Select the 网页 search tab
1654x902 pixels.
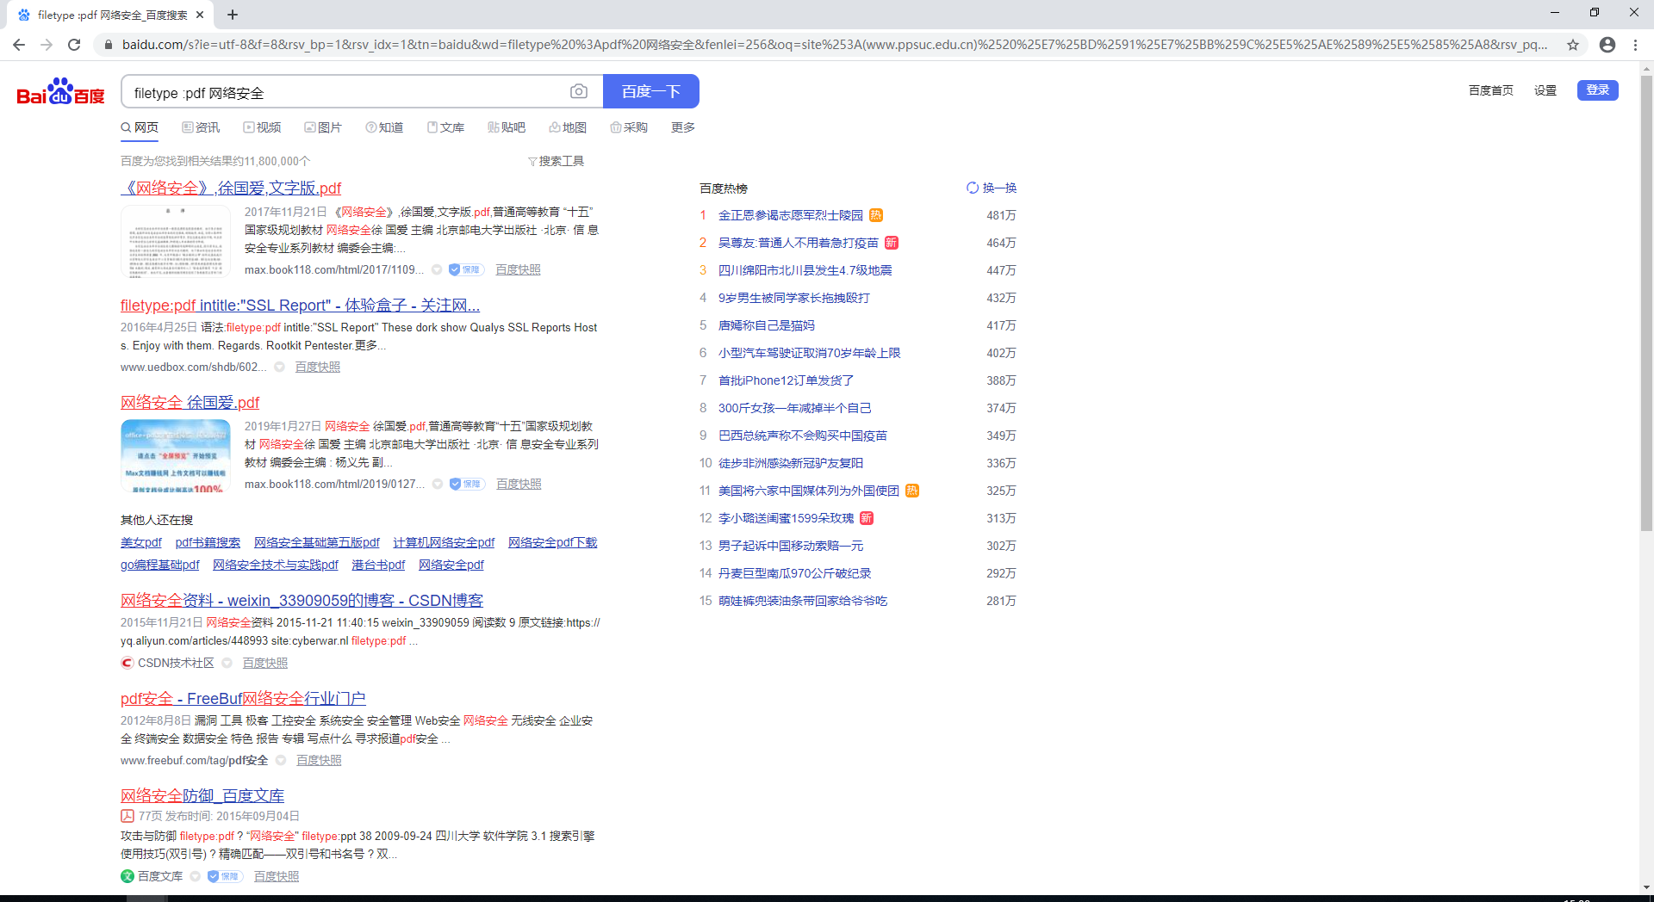coord(140,127)
